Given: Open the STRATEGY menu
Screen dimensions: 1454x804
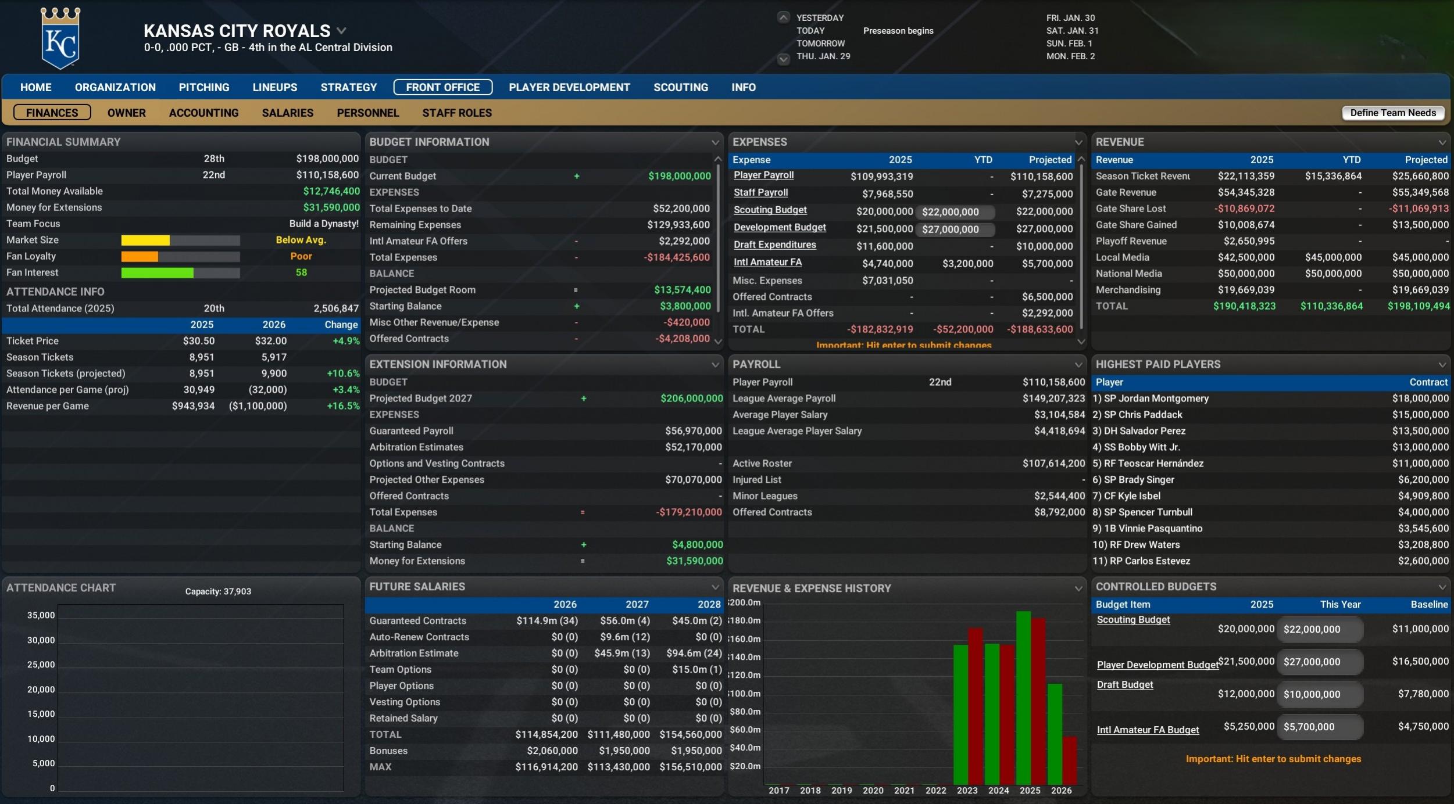Looking at the screenshot, I should (x=349, y=87).
